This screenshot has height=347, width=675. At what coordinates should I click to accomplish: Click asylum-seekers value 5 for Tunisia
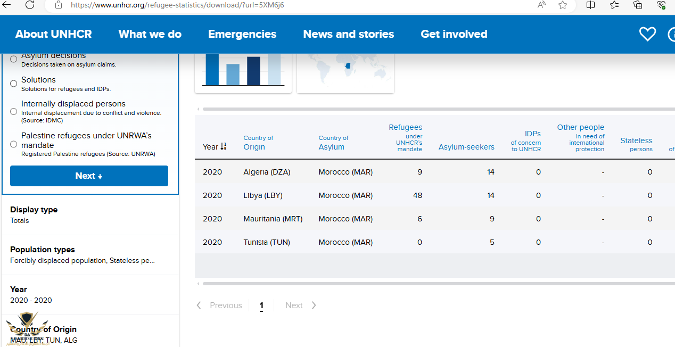[492, 242]
